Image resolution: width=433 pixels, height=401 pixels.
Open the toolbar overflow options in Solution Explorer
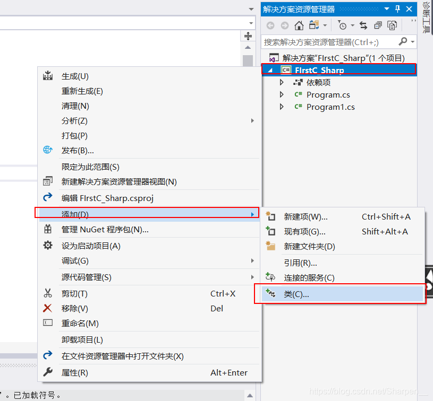413,21
